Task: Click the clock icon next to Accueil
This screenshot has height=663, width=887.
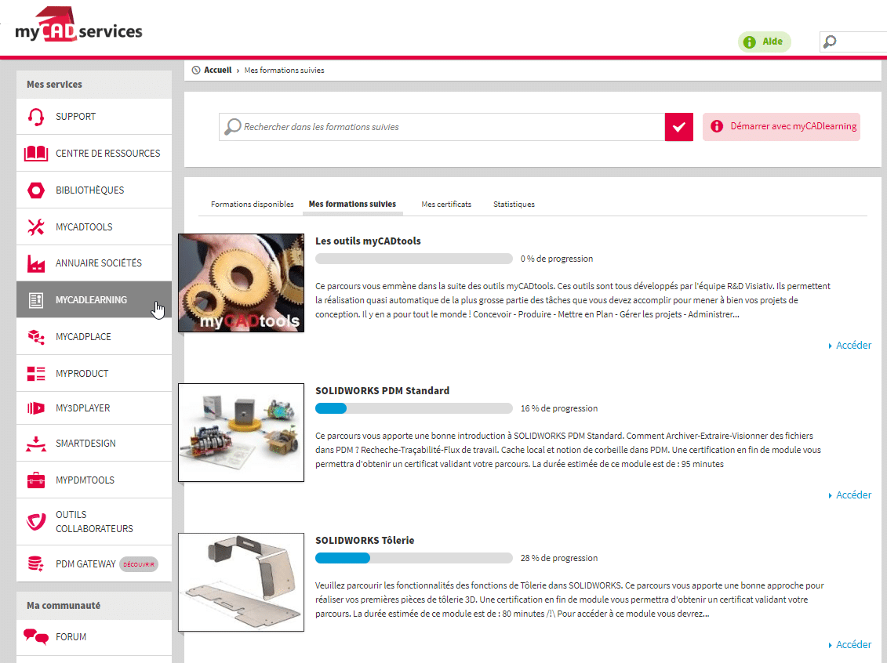Action: (196, 70)
